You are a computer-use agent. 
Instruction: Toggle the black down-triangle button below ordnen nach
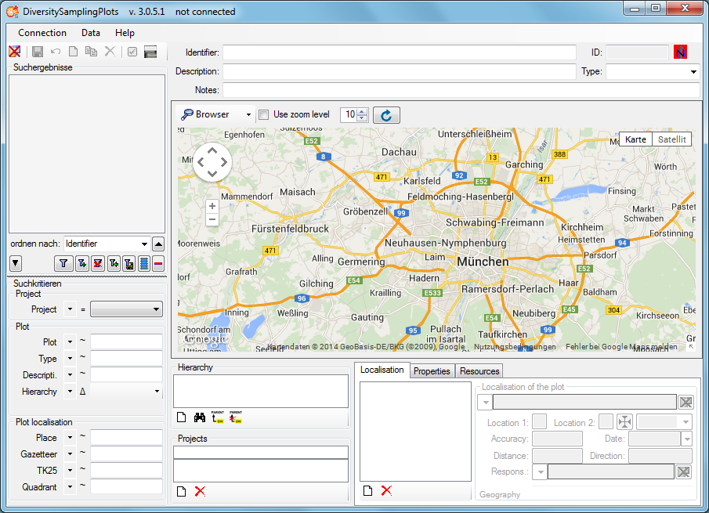tap(16, 263)
